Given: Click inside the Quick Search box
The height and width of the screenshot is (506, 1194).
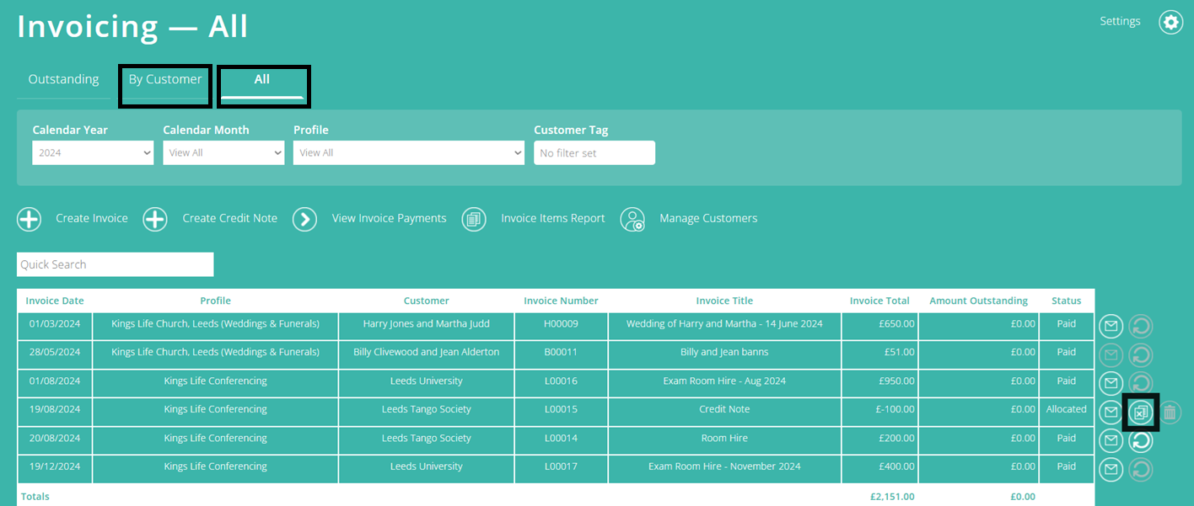Looking at the screenshot, I should (115, 264).
